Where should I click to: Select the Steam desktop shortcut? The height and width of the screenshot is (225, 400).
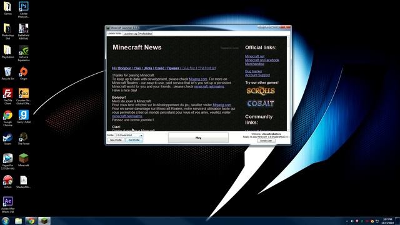coord(7,139)
